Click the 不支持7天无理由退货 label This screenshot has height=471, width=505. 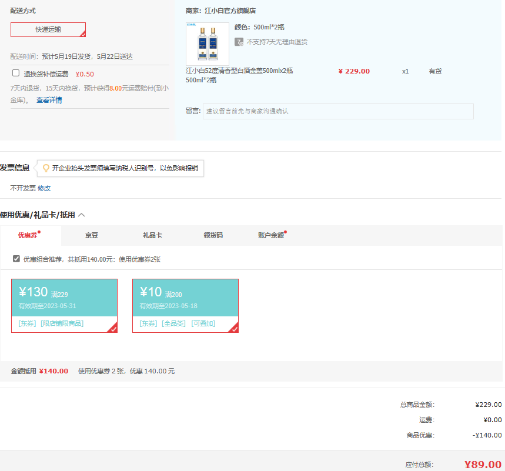pyautogui.click(x=277, y=42)
